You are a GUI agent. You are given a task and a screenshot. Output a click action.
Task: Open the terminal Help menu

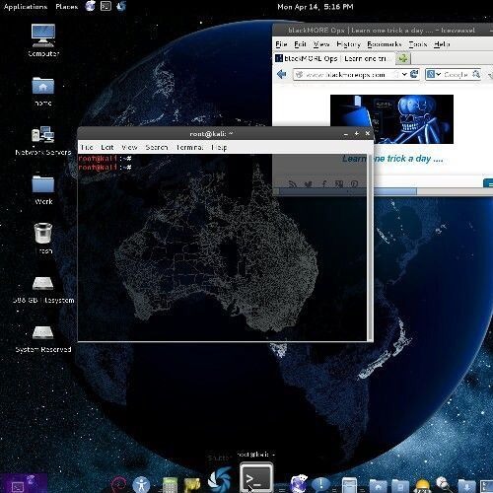point(219,147)
